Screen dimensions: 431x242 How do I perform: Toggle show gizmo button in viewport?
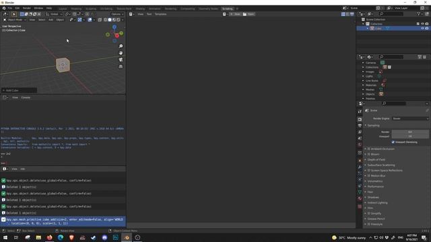pos(79,19)
